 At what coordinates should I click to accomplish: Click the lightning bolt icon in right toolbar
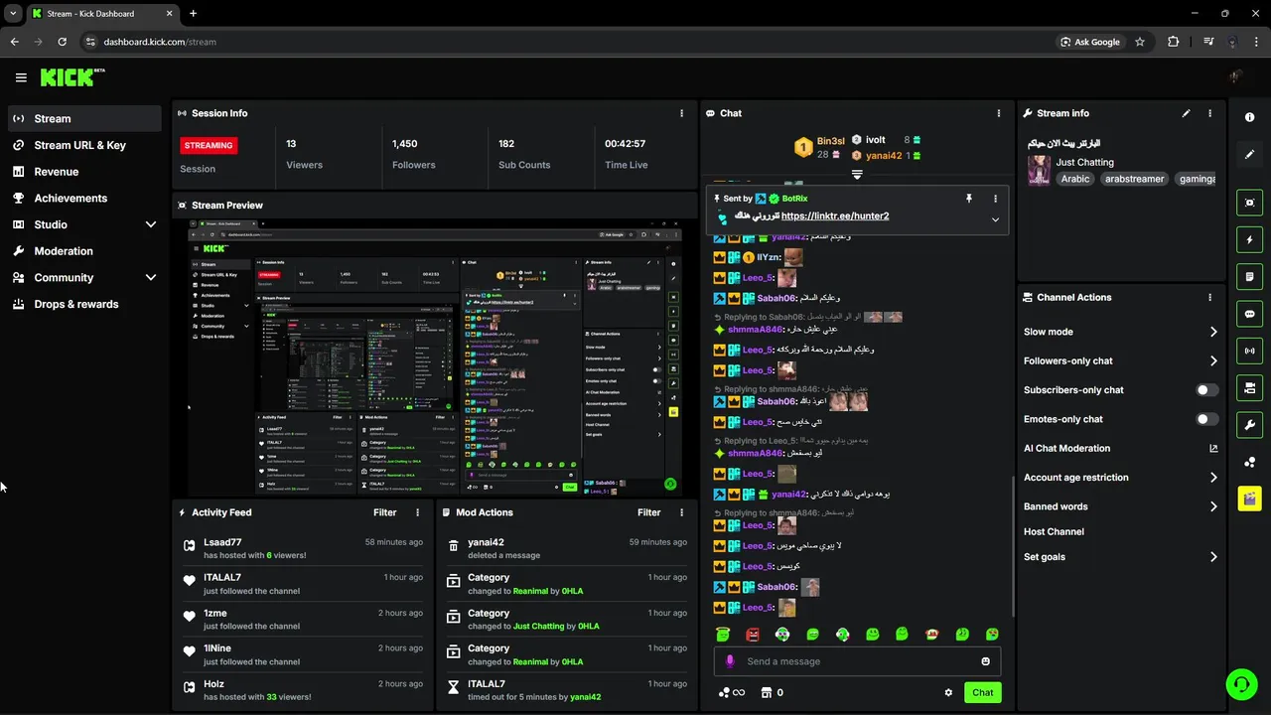pyautogui.click(x=1249, y=239)
